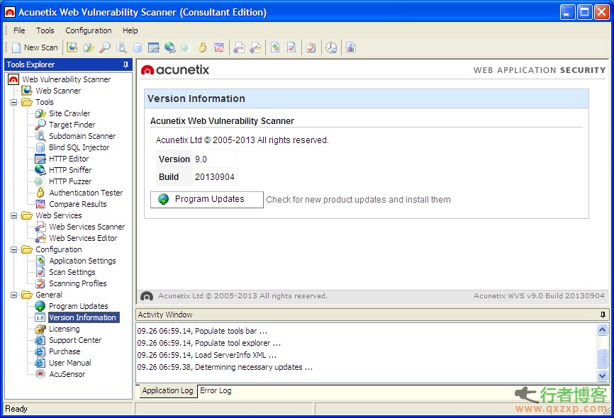Select HTTP Editor in the tree

tap(69, 159)
